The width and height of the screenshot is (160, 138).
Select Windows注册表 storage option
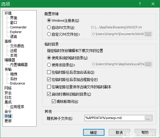(x=63, y=20)
